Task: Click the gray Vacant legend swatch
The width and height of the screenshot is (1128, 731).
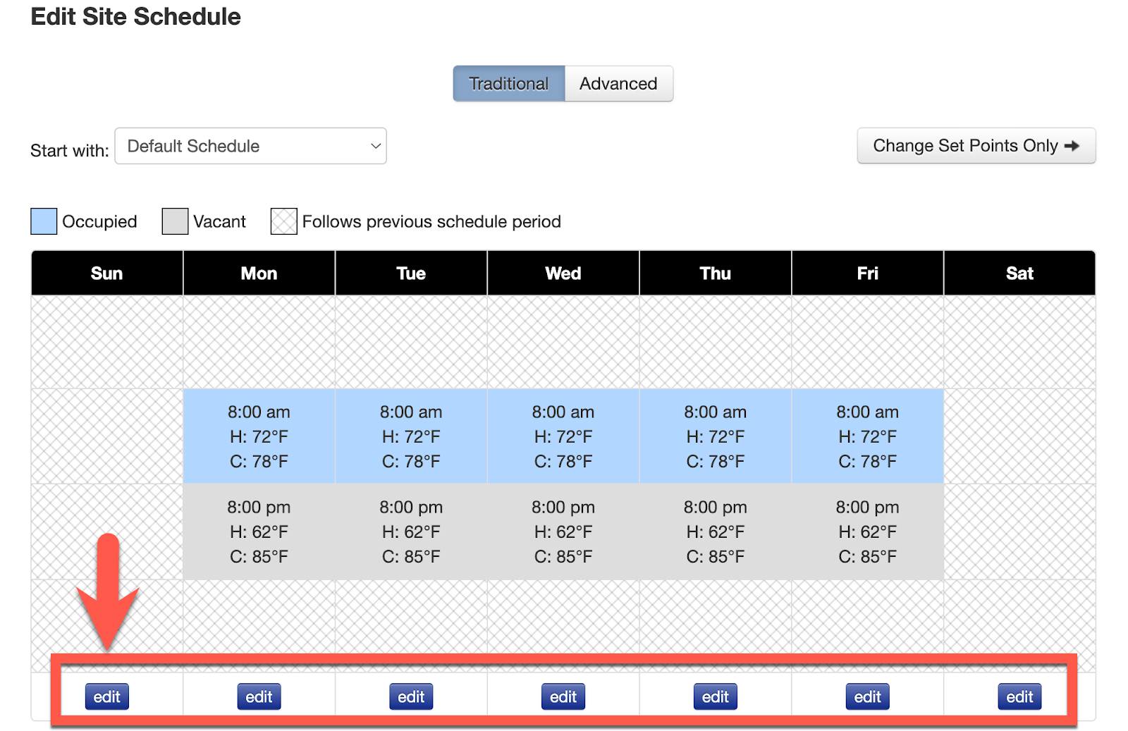Action: pos(175,221)
